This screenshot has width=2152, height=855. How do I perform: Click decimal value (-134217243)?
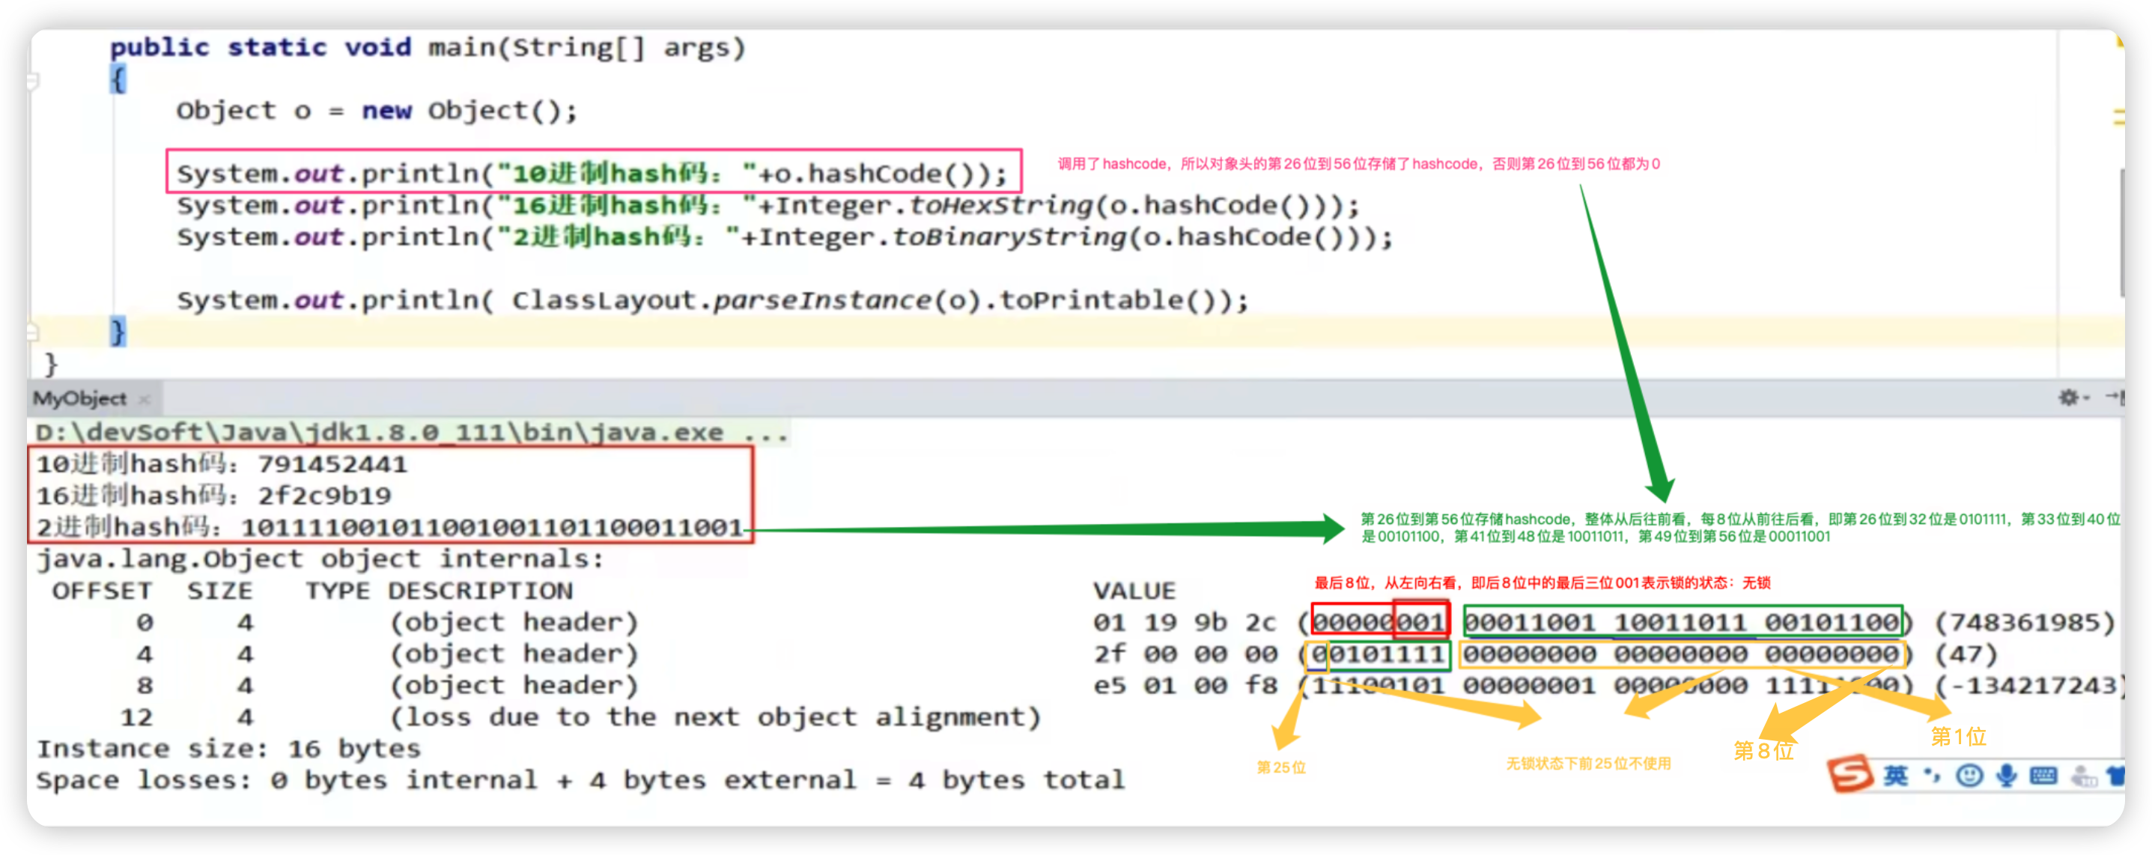pos(2028,686)
